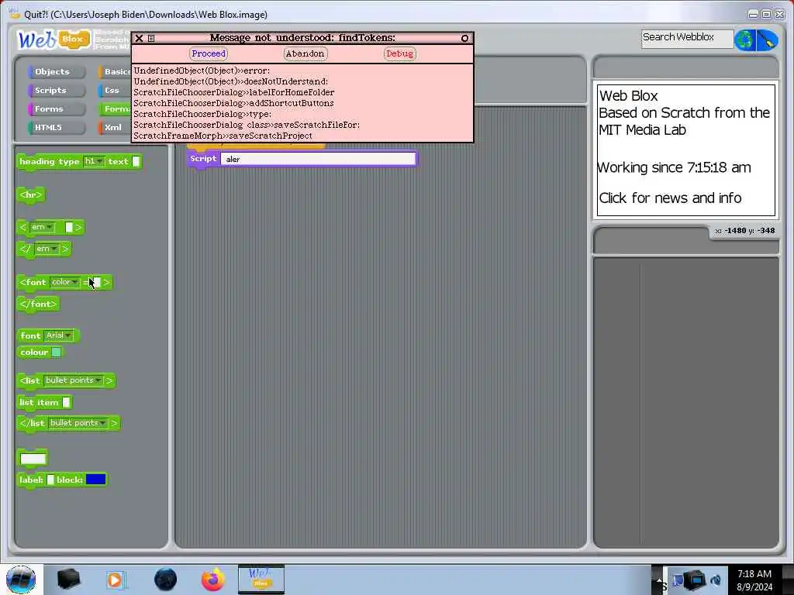Click the label text slot
The width and height of the screenshot is (794, 595).
[50, 480]
